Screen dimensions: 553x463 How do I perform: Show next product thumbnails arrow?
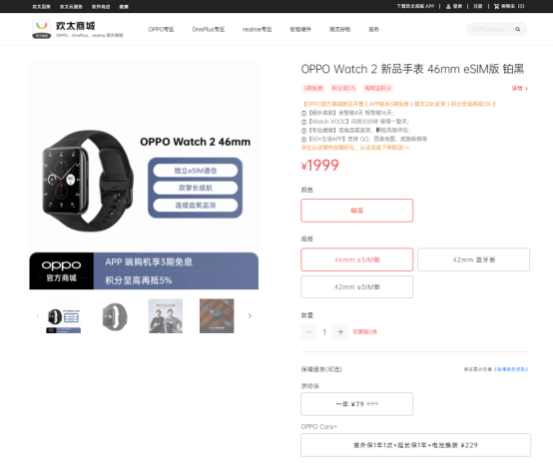pyautogui.click(x=250, y=315)
